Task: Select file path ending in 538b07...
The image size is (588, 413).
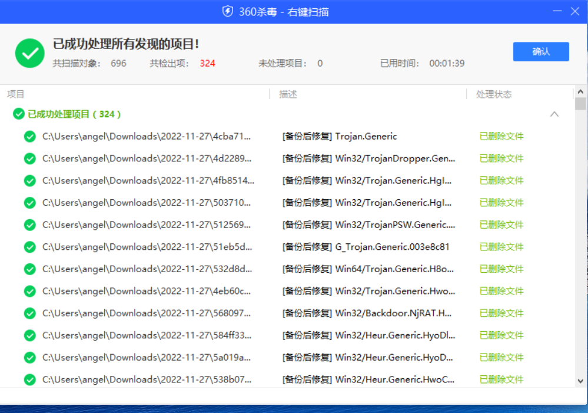Action: 147,380
